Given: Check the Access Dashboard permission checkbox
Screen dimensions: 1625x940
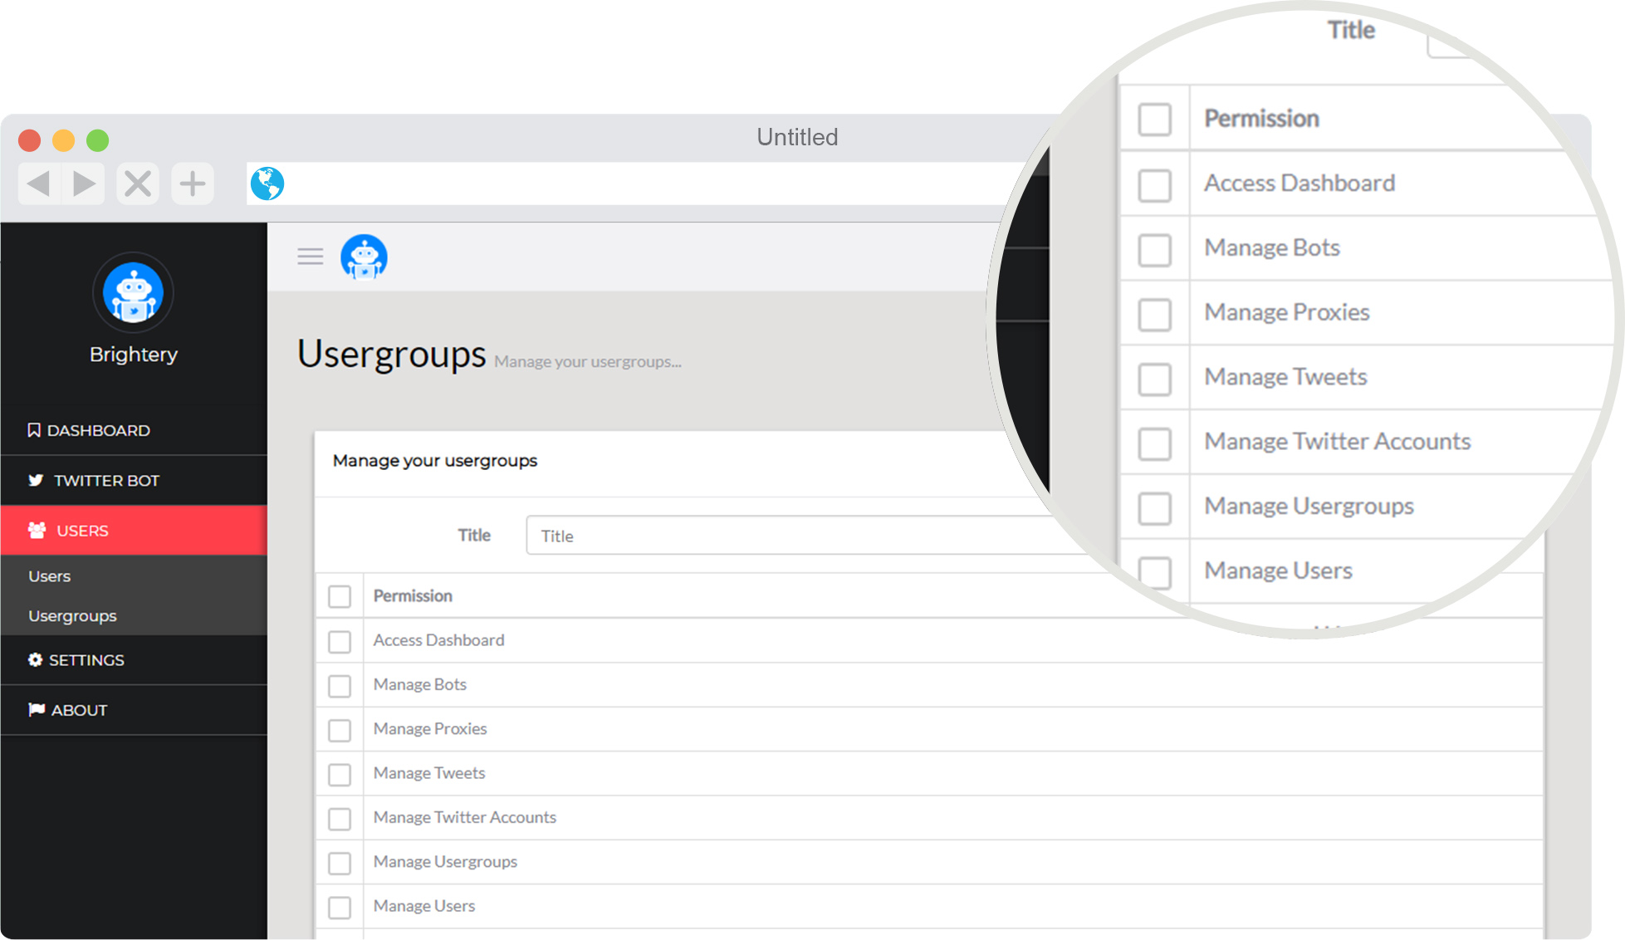Looking at the screenshot, I should click(x=340, y=642).
